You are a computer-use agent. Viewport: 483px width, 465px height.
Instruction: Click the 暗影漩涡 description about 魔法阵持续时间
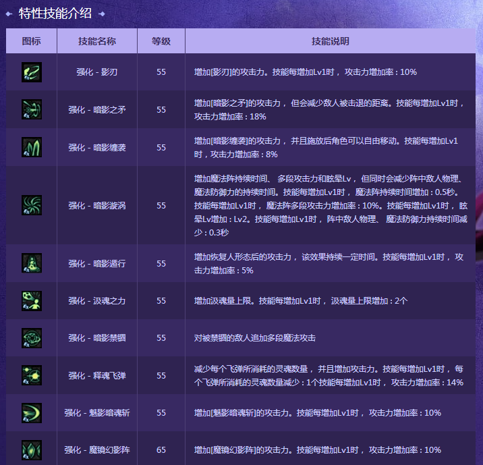(x=331, y=206)
